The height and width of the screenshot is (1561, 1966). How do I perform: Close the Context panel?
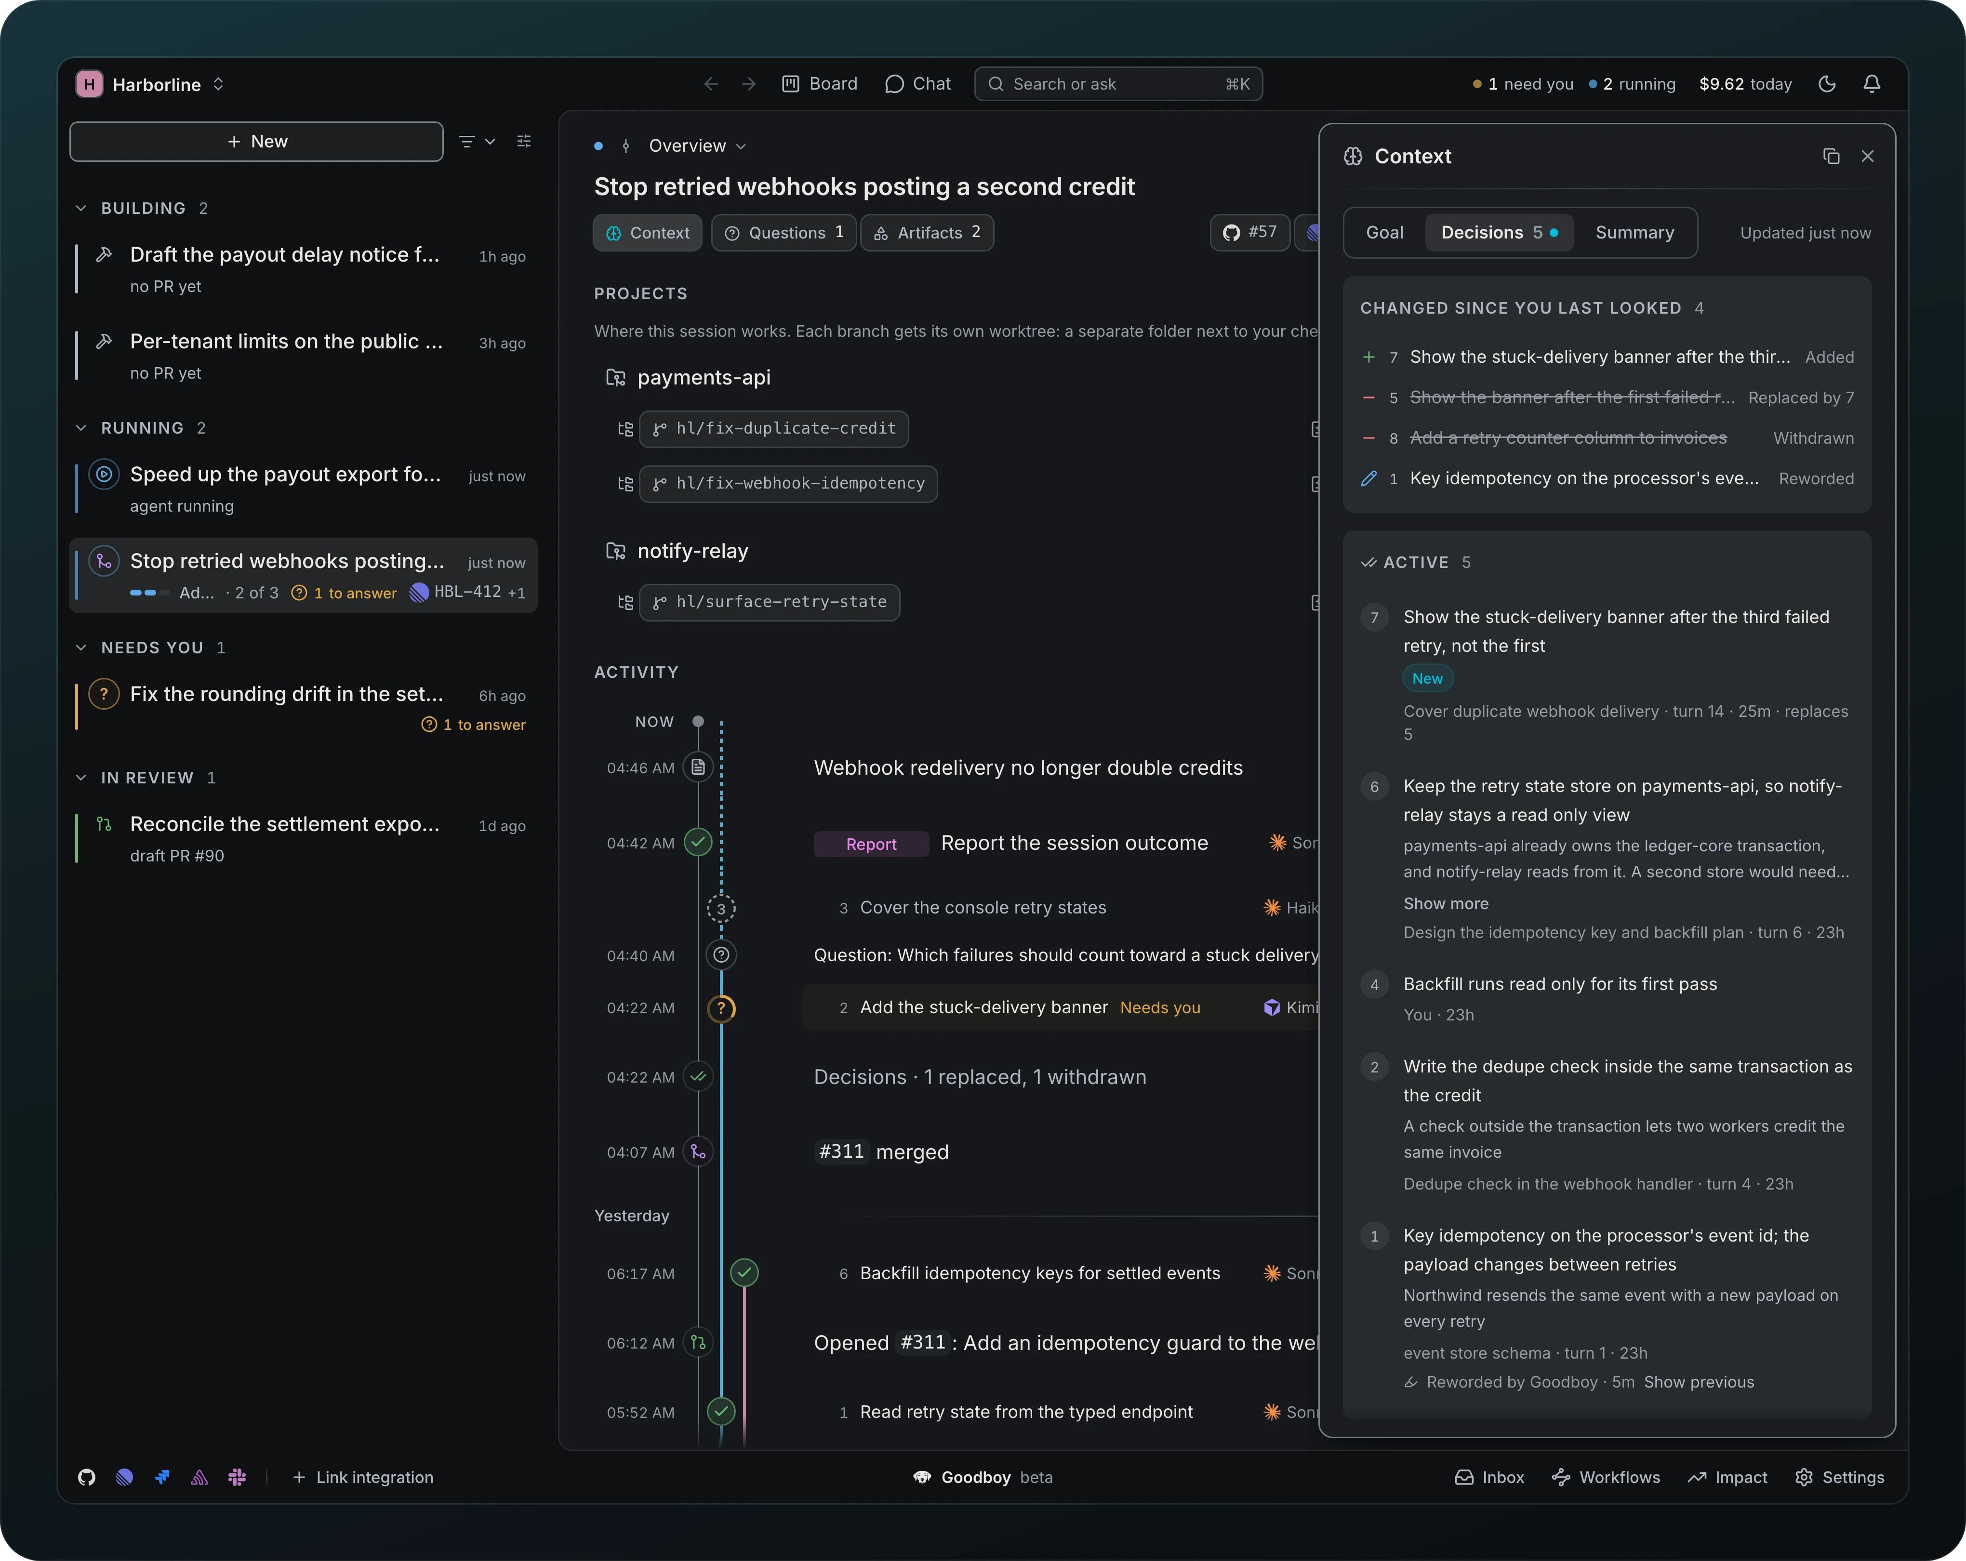click(x=1868, y=156)
